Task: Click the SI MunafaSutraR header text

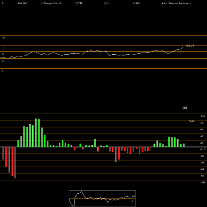Action: point(51,3)
